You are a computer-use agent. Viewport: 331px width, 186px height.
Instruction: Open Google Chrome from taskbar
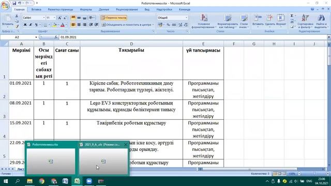point(41,181)
